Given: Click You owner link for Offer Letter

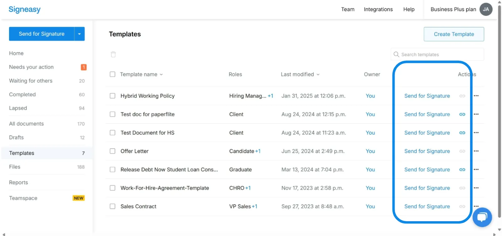Looking at the screenshot, I should 370,151.
